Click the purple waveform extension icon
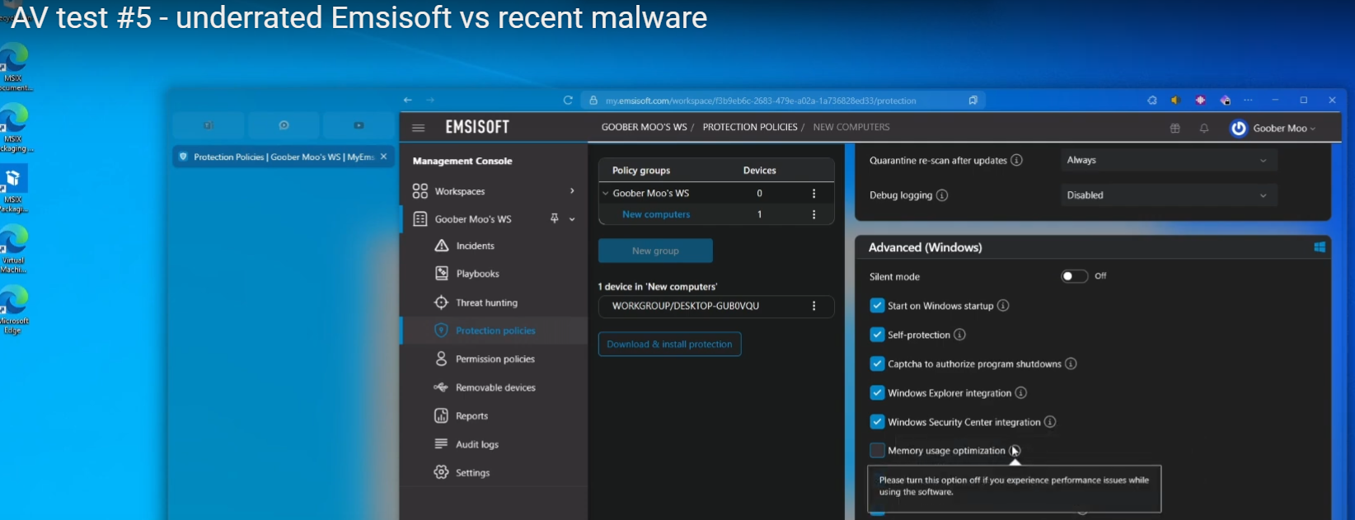Screen dimensions: 1355x520 (x=1200, y=100)
